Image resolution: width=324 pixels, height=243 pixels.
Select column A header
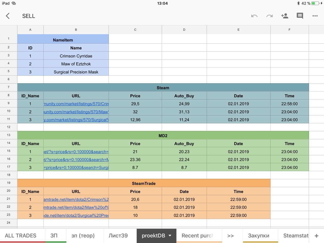(30, 30)
